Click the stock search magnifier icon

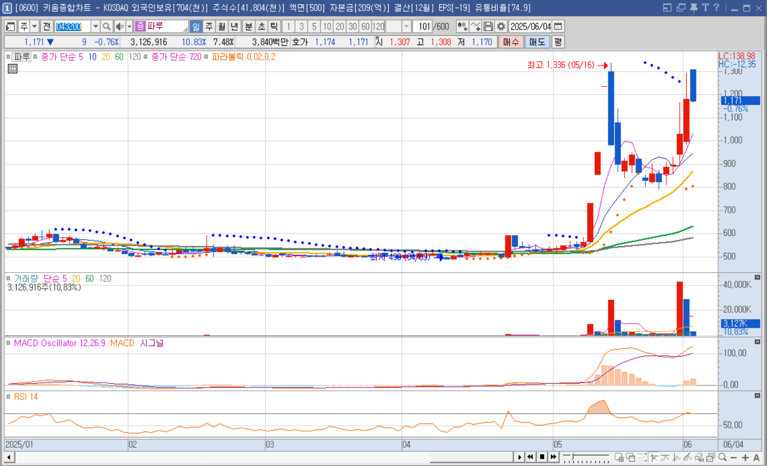pos(107,26)
